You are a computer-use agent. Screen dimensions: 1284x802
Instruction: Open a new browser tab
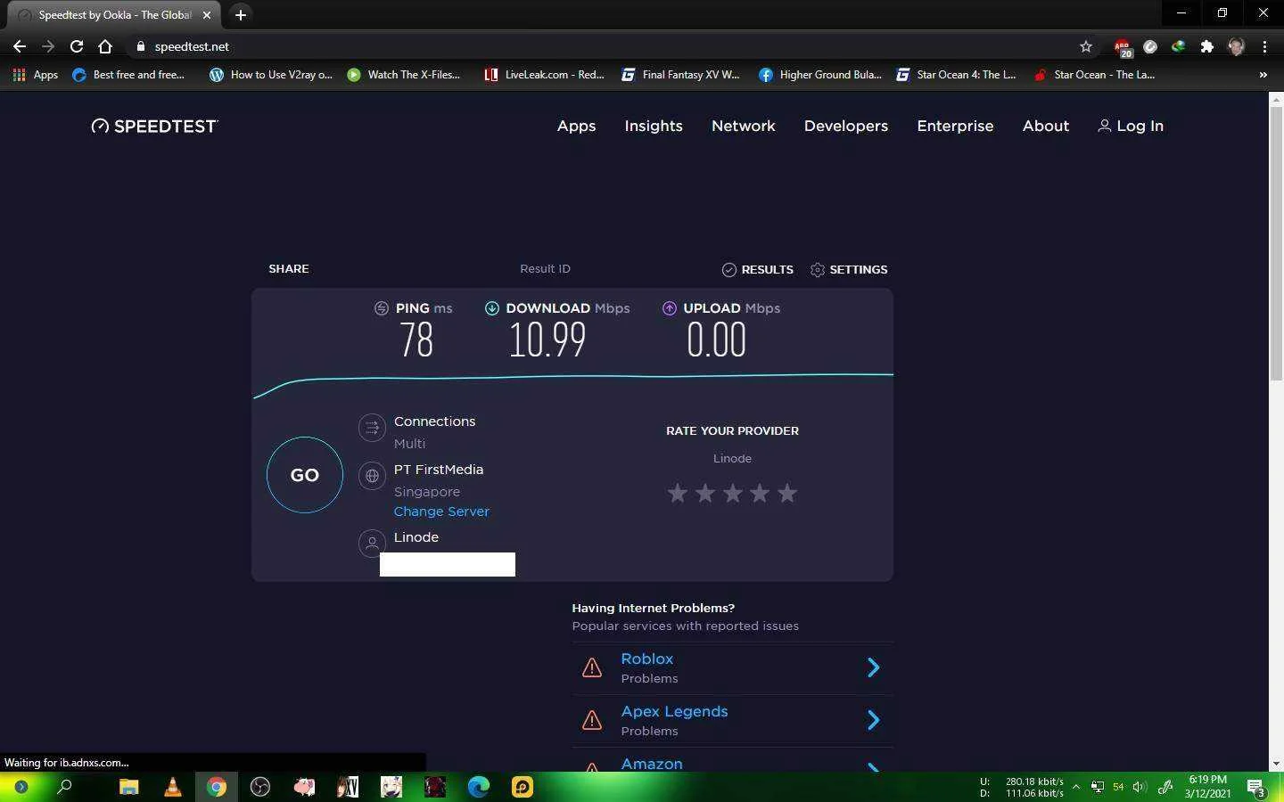[x=241, y=15]
